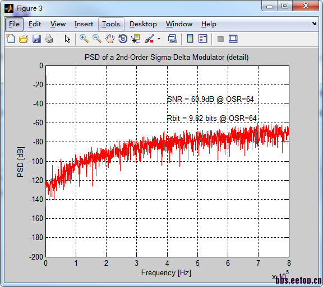The width and height of the screenshot is (323, 287).
Task: Select the 'Frequency [Hz]' axis label
Action: (166, 273)
